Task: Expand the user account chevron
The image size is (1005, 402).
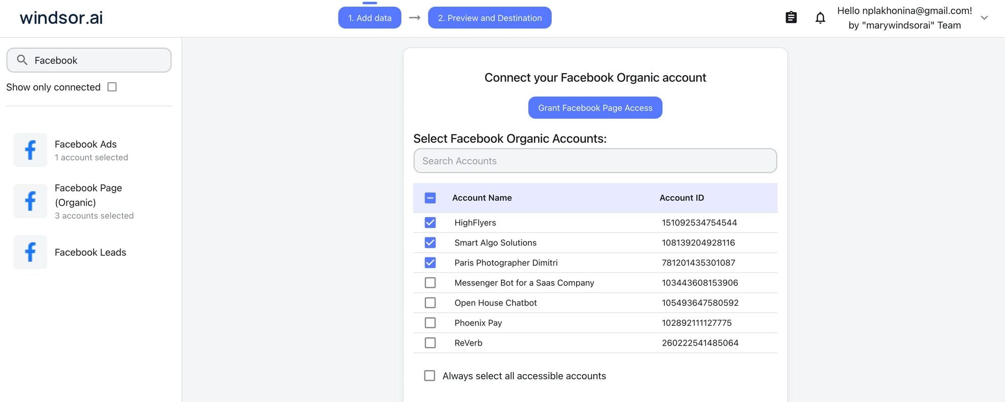Action: coord(984,18)
